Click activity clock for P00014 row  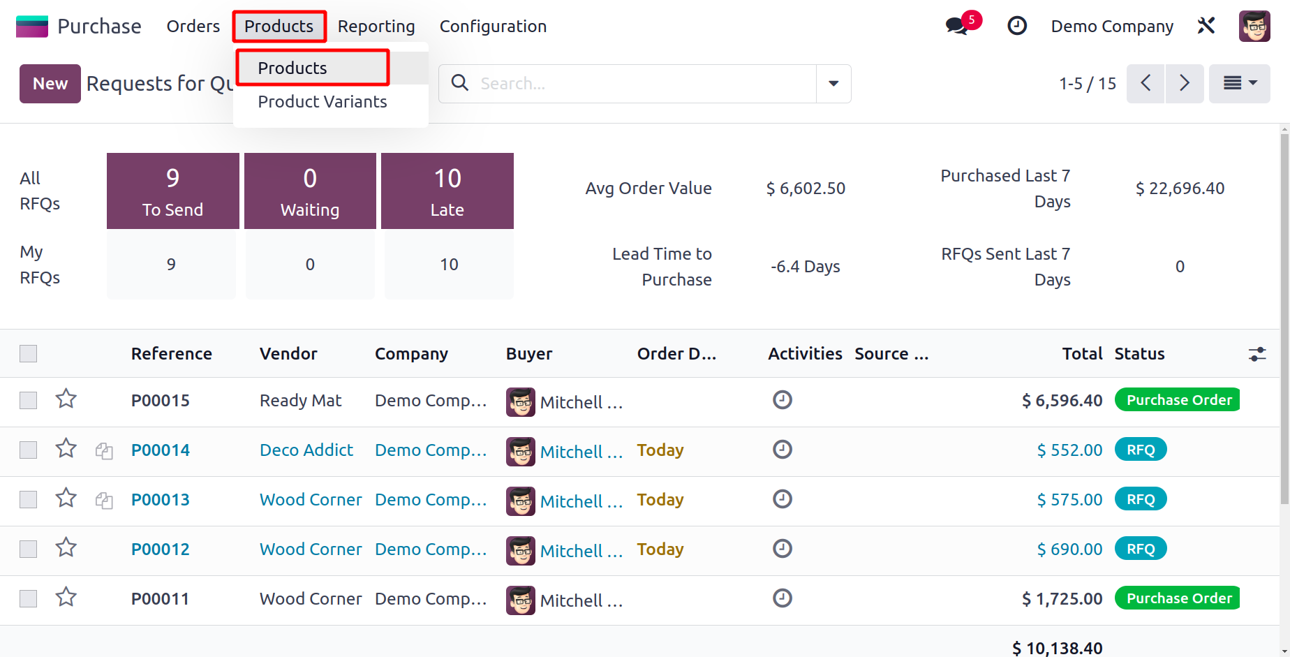click(x=782, y=450)
